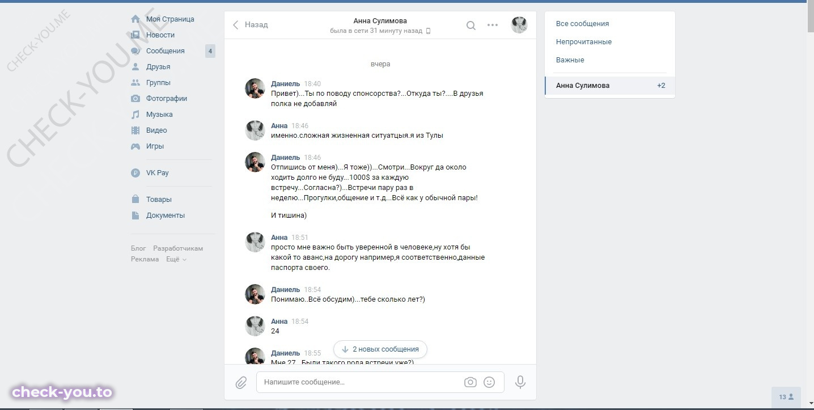The height and width of the screenshot is (410, 814).
Task: Click Даниель's avatar at the 18:40 message
Action: click(x=255, y=88)
